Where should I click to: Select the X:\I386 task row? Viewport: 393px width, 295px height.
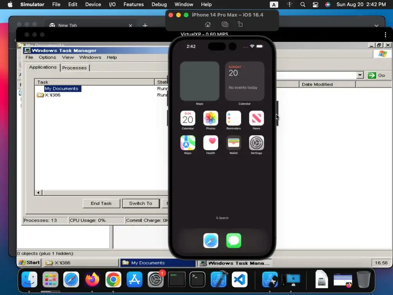point(101,95)
